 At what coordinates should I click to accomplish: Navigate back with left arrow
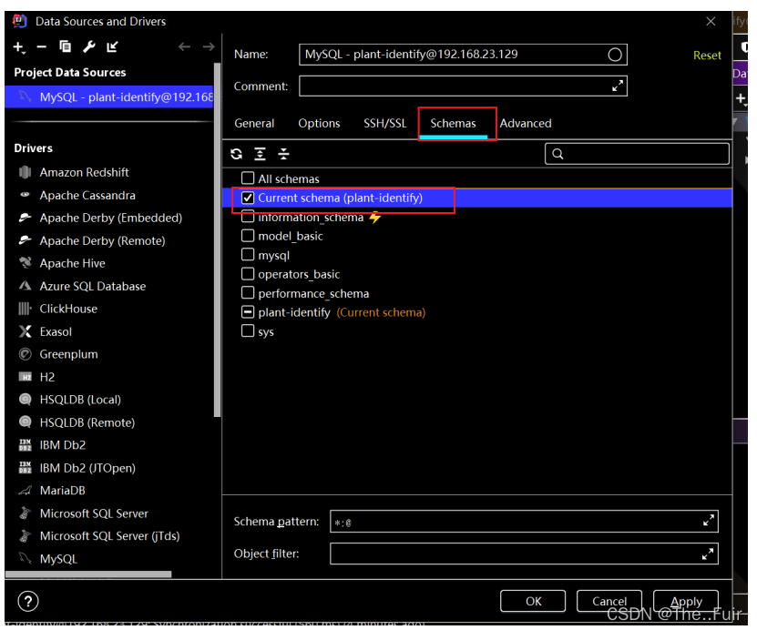pos(184,46)
